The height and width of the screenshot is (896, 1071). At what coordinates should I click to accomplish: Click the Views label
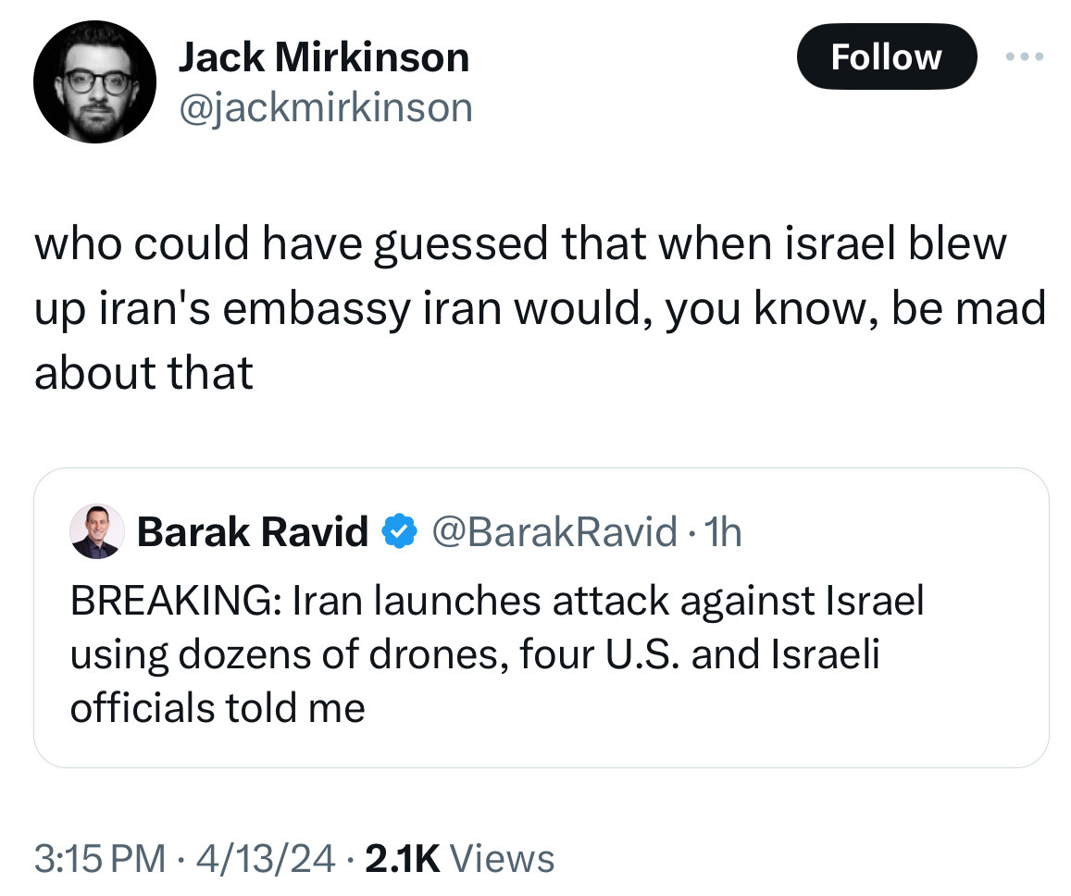click(507, 858)
